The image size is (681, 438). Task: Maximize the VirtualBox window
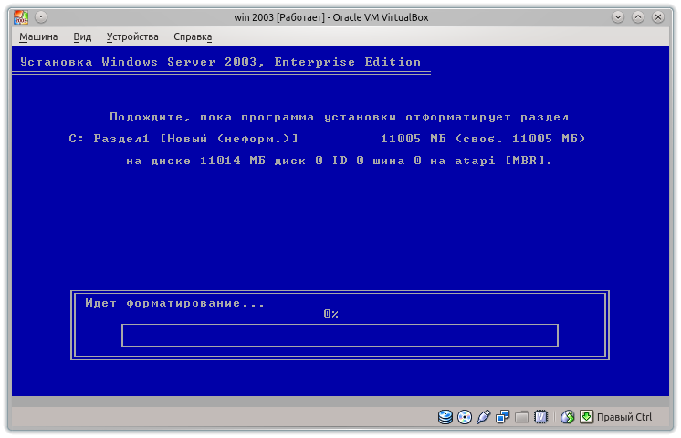click(x=637, y=17)
